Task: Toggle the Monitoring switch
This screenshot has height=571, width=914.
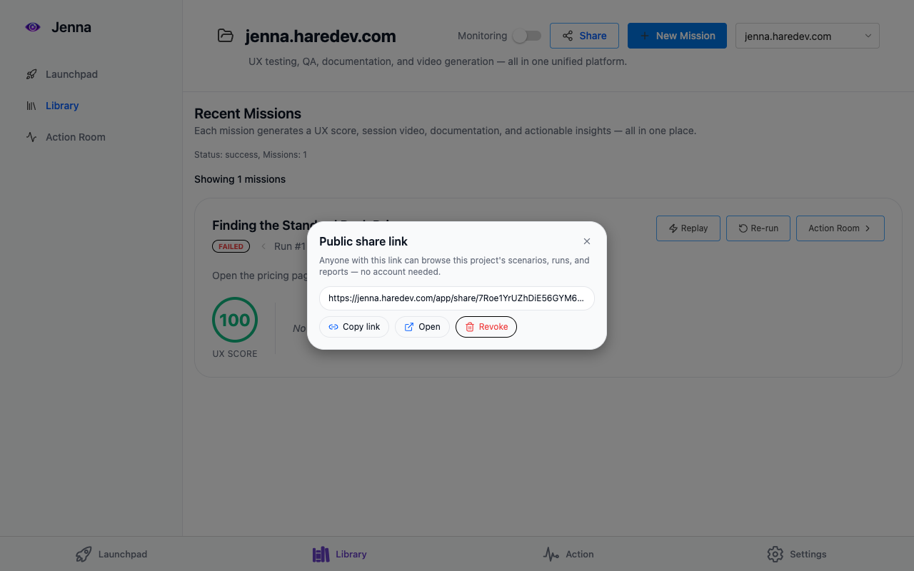Action: tap(527, 36)
